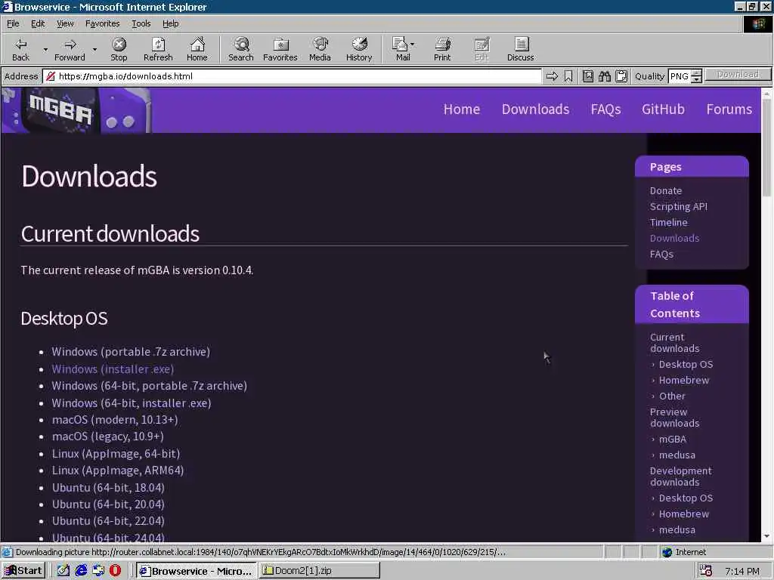Click Linux (AppImage, 64-bit) link

click(116, 453)
